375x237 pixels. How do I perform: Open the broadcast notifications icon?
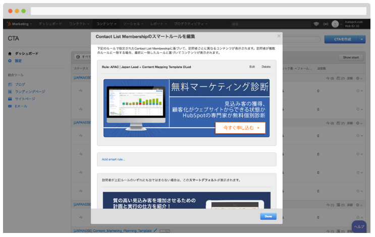point(326,24)
